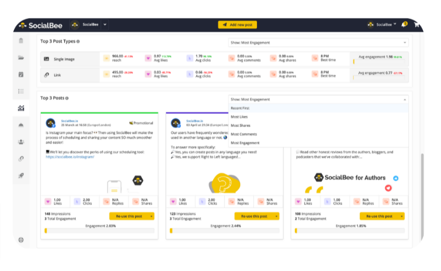Viewport: 441px width, 271px height.
Task: Click the avatar on the 03 April post
Action: click(176, 123)
